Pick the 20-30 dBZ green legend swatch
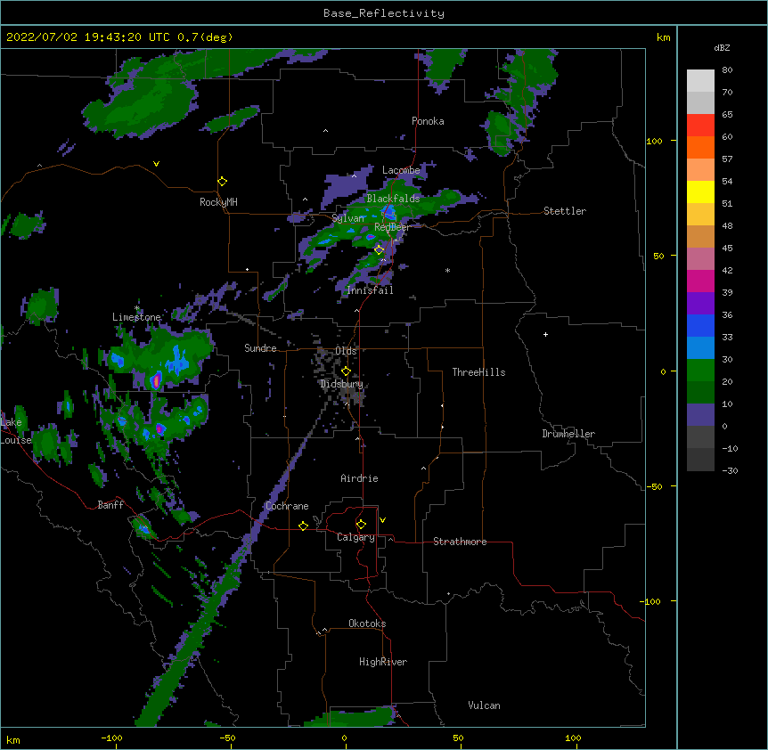The height and width of the screenshot is (750, 768). click(x=700, y=371)
